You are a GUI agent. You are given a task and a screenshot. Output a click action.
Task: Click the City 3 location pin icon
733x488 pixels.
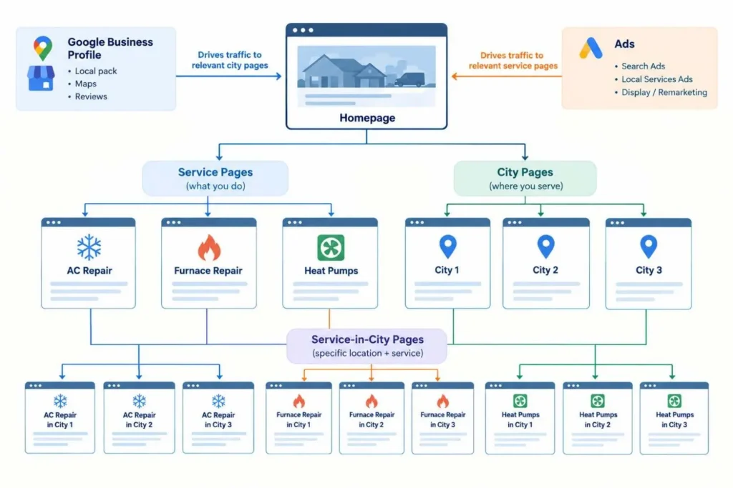[649, 247]
